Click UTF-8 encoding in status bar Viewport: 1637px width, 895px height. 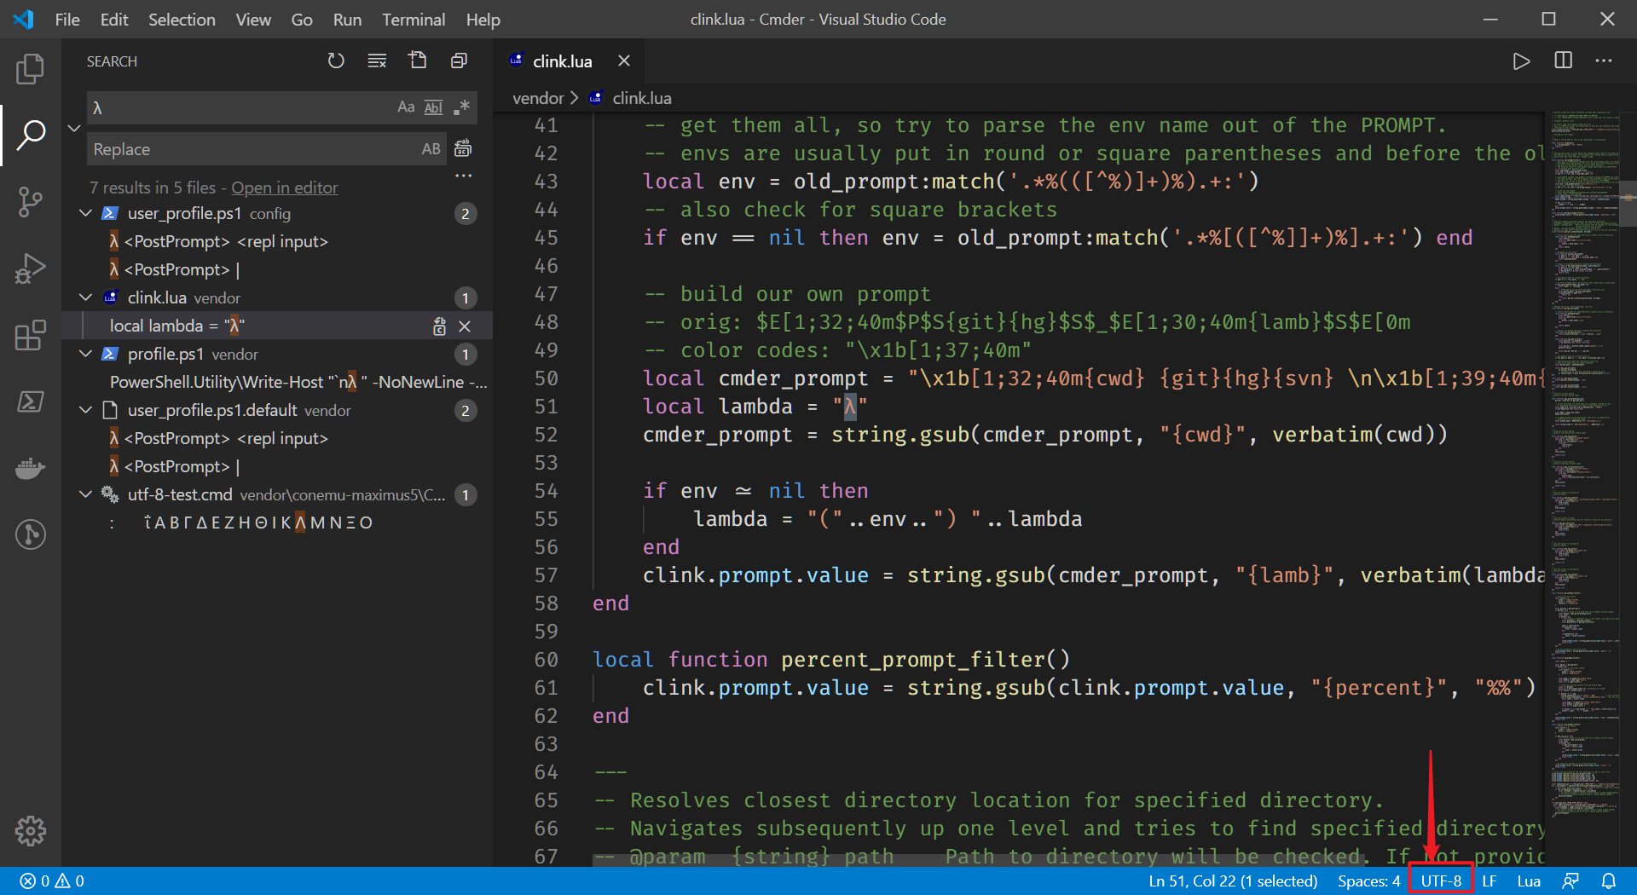point(1441,881)
